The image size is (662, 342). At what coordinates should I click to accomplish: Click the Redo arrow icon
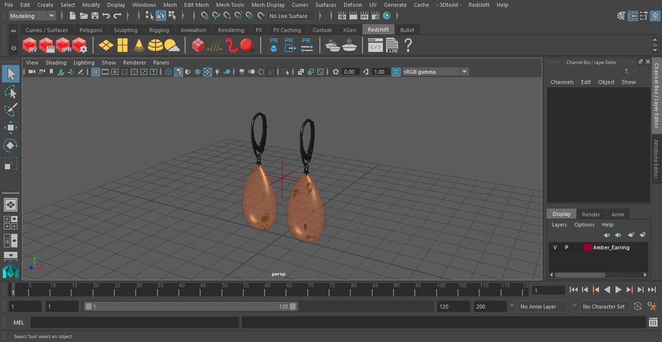pos(117,16)
